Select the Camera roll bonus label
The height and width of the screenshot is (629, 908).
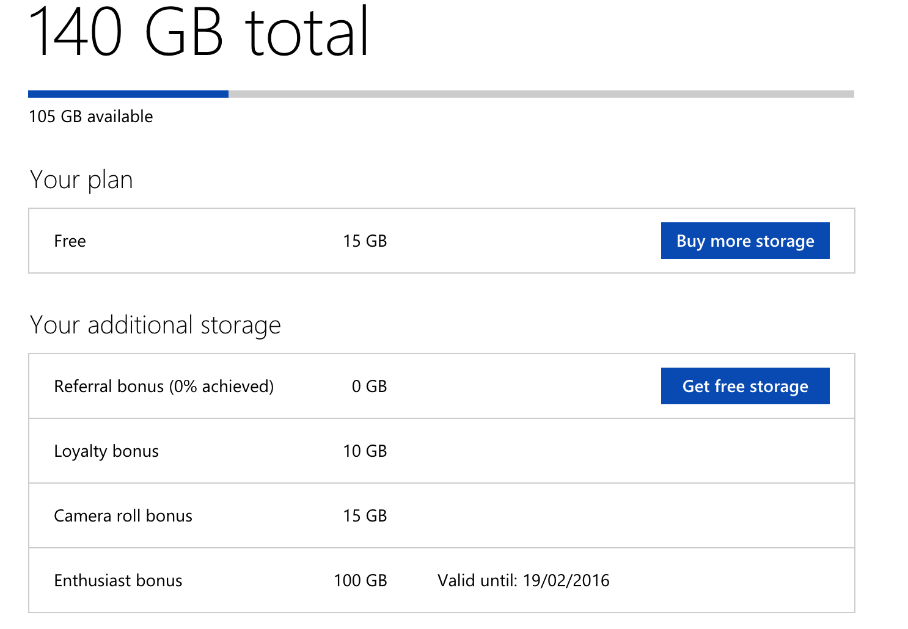tap(123, 515)
